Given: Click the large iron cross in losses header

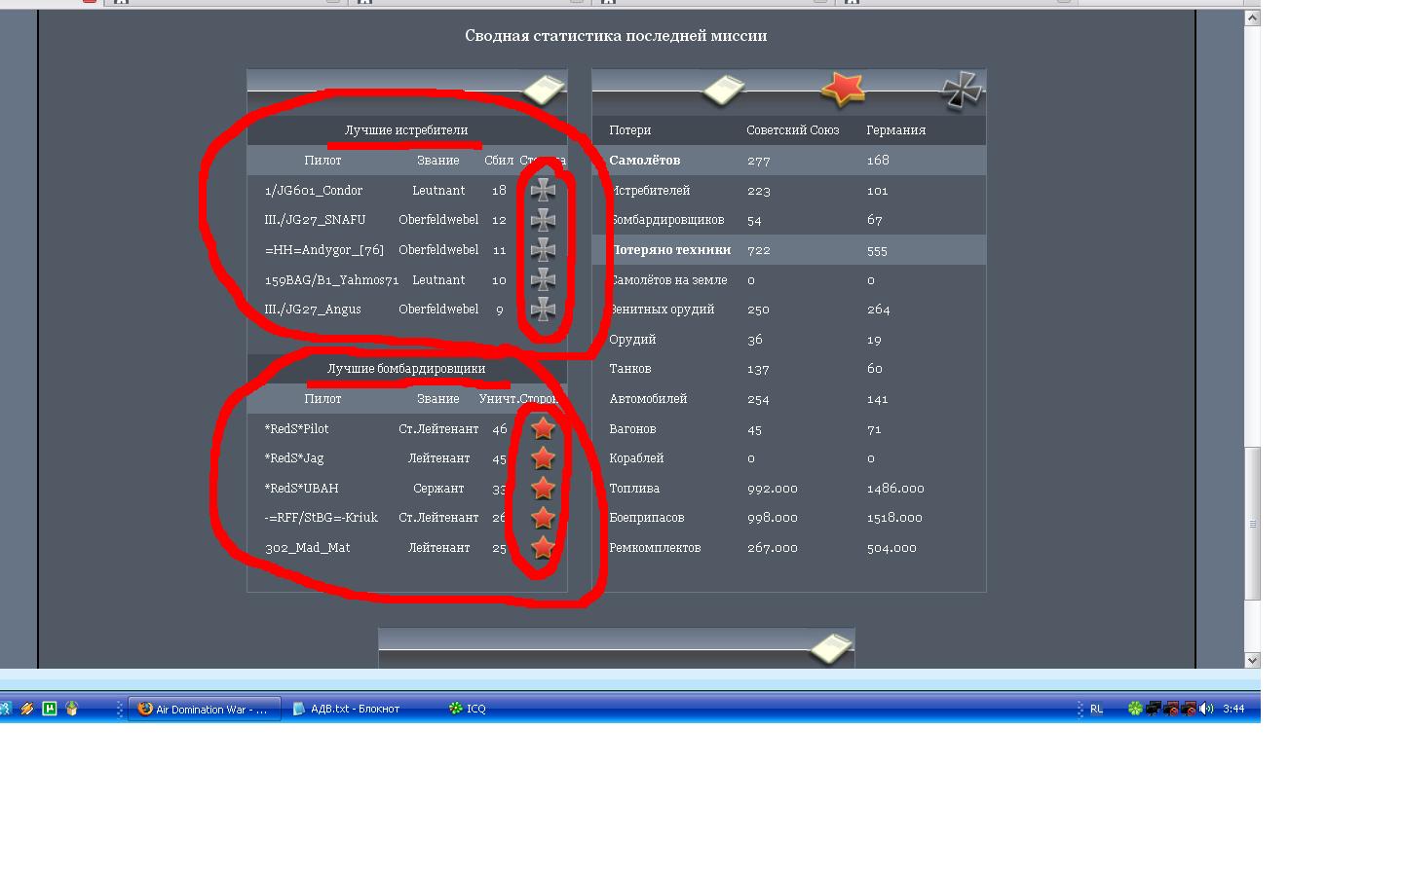Looking at the screenshot, I should pos(962,91).
